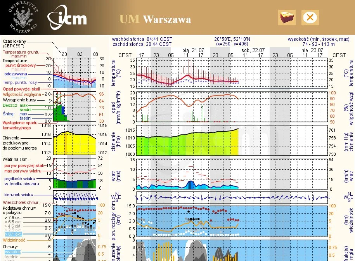This screenshot has height=261, width=355.
Task: Click legend text 'Ciśnienie zredukowane do poziomu morza'
Action: point(19,143)
